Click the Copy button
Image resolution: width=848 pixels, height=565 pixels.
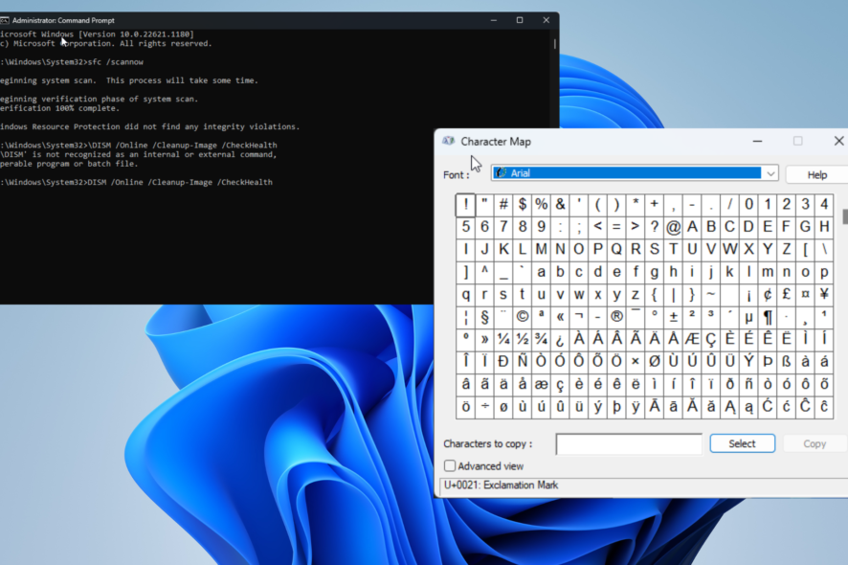[x=815, y=443]
